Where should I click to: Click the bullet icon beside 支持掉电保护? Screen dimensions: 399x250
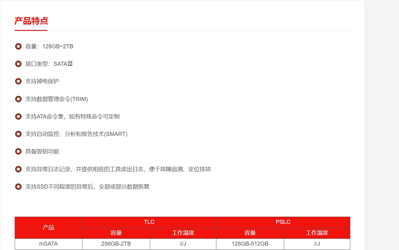pyautogui.click(x=18, y=81)
